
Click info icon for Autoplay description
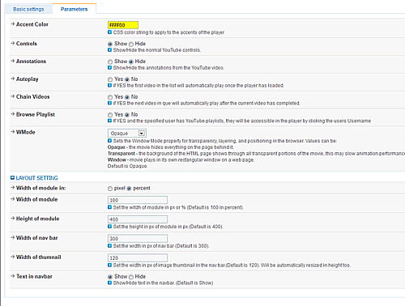coord(109,85)
